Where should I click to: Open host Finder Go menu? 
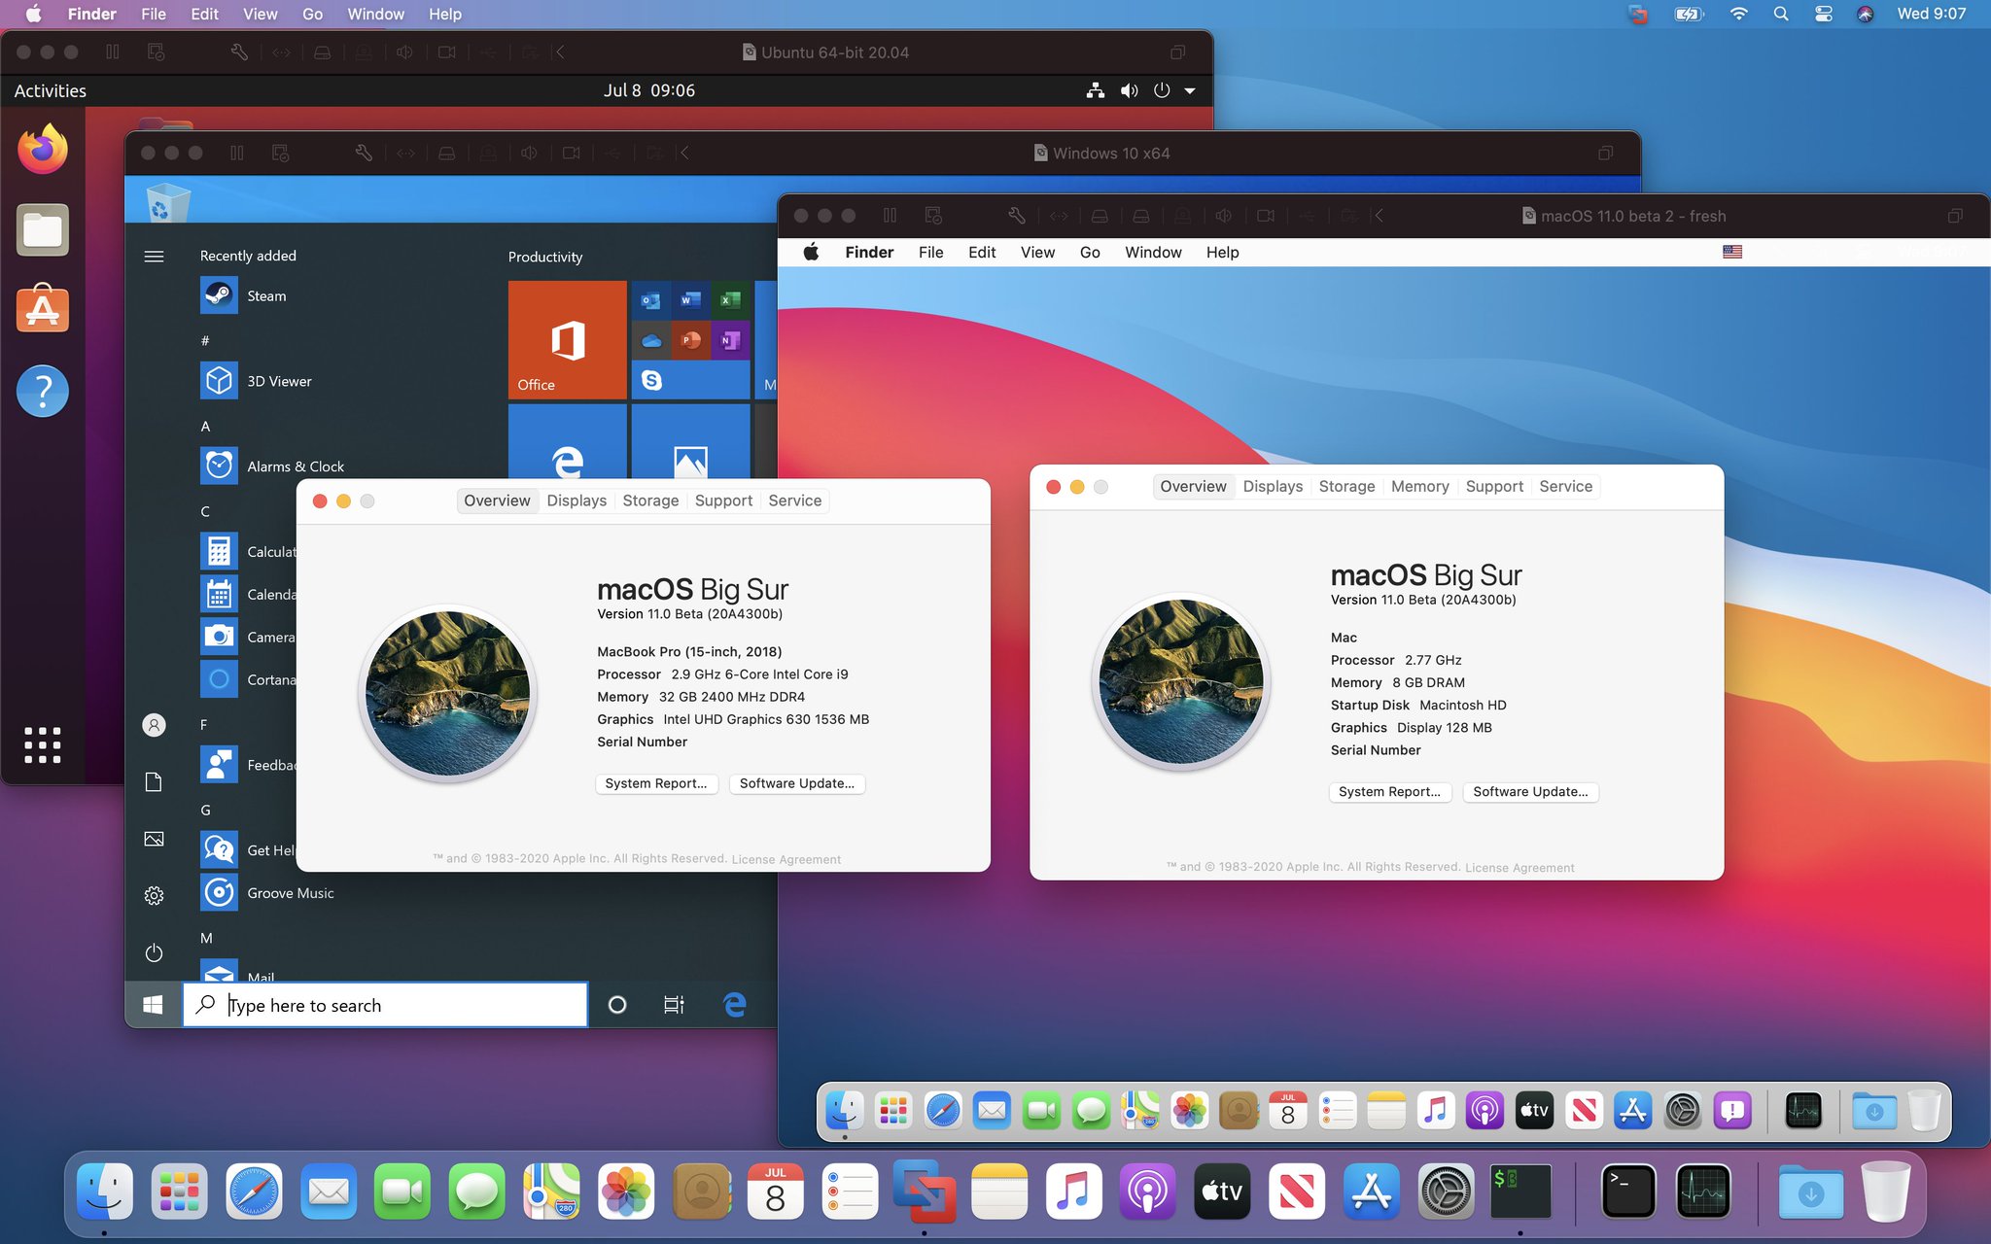[312, 14]
